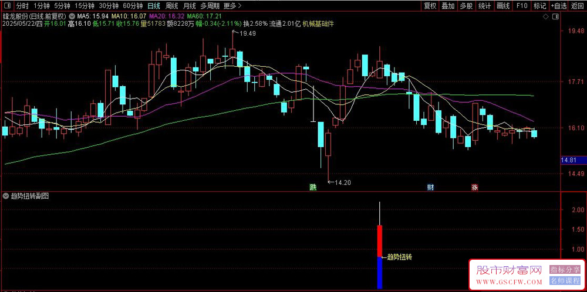Switch to the 5分钟 period tab
Viewport: 587px width, 292px height.
[x=62, y=6]
